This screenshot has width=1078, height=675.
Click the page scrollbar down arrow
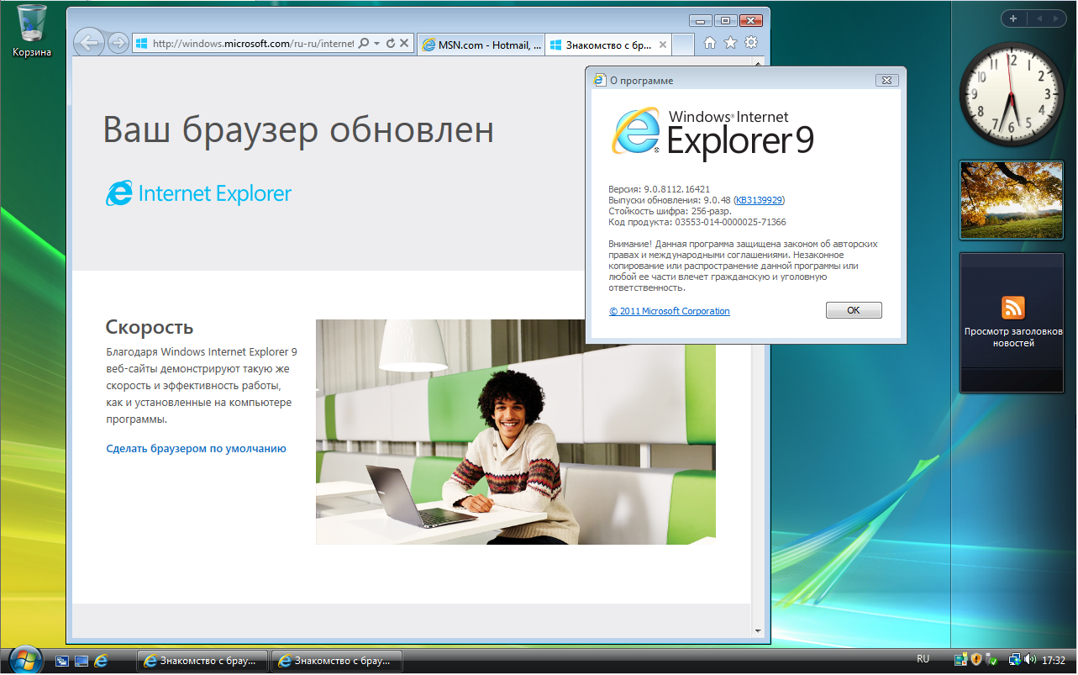tap(757, 630)
